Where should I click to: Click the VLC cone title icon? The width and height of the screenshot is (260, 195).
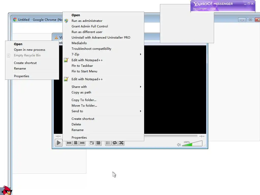[x=56, y=38]
